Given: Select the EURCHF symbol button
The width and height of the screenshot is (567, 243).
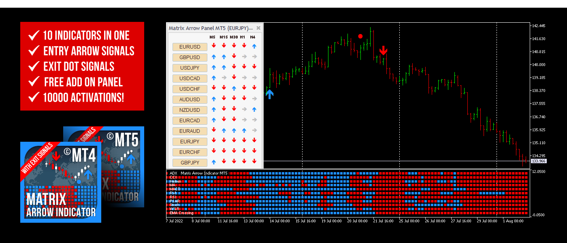Looking at the screenshot, I should click(190, 152).
